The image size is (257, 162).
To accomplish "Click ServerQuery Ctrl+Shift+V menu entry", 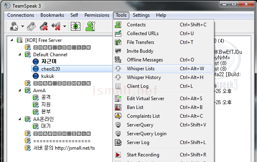I will click(x=163, y=125).
